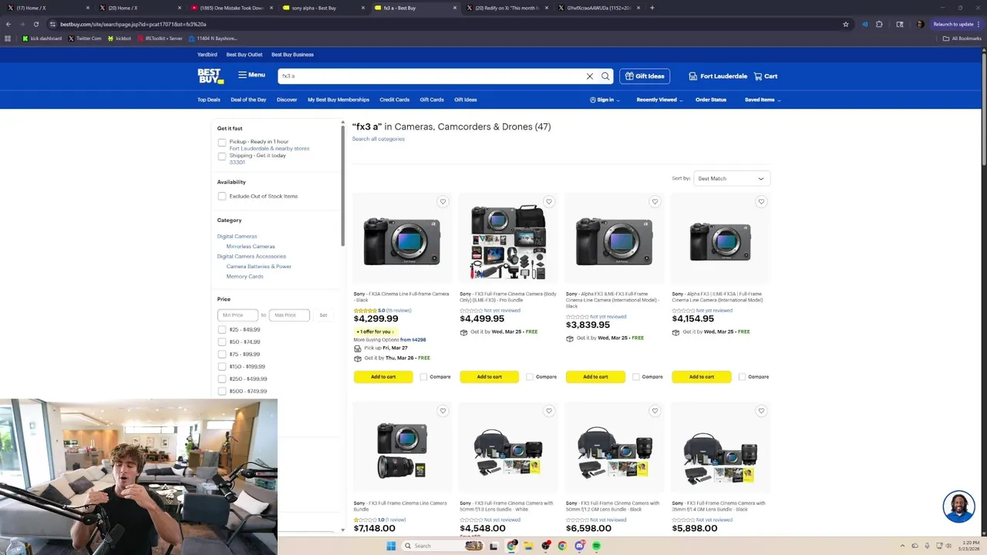Check the Pickup - Ready in 1 hour filter
This screenshot has width=987, height=555.
pos(222,143)
